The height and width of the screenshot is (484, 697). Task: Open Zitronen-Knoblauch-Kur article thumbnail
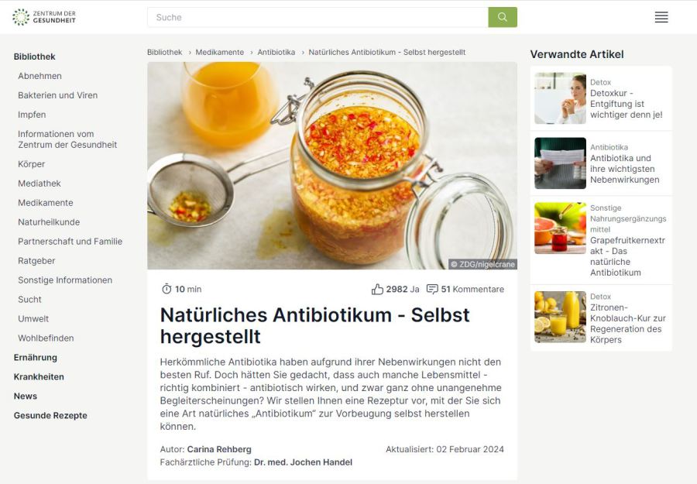tap(560, 317)
